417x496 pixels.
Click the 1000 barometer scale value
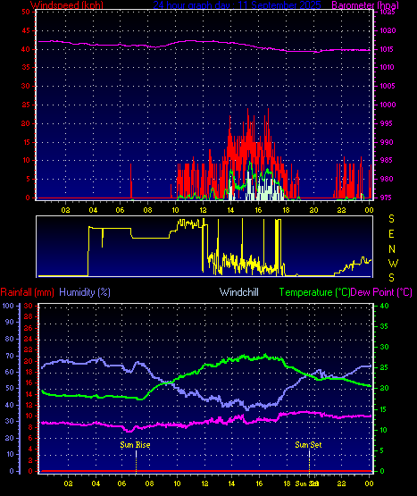(x=388, y=105)
